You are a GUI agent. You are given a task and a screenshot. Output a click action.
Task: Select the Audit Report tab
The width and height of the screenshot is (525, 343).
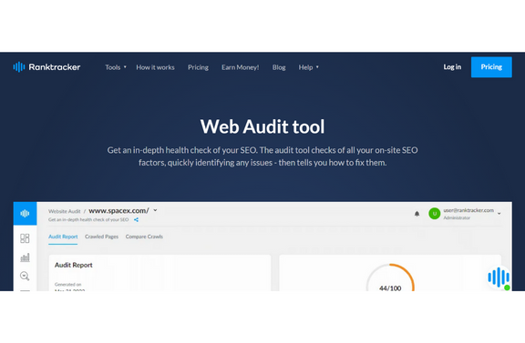[63, 237]
